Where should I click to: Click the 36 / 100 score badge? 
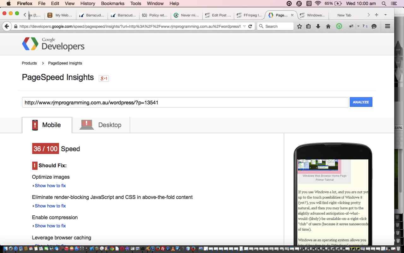(45, 149)
